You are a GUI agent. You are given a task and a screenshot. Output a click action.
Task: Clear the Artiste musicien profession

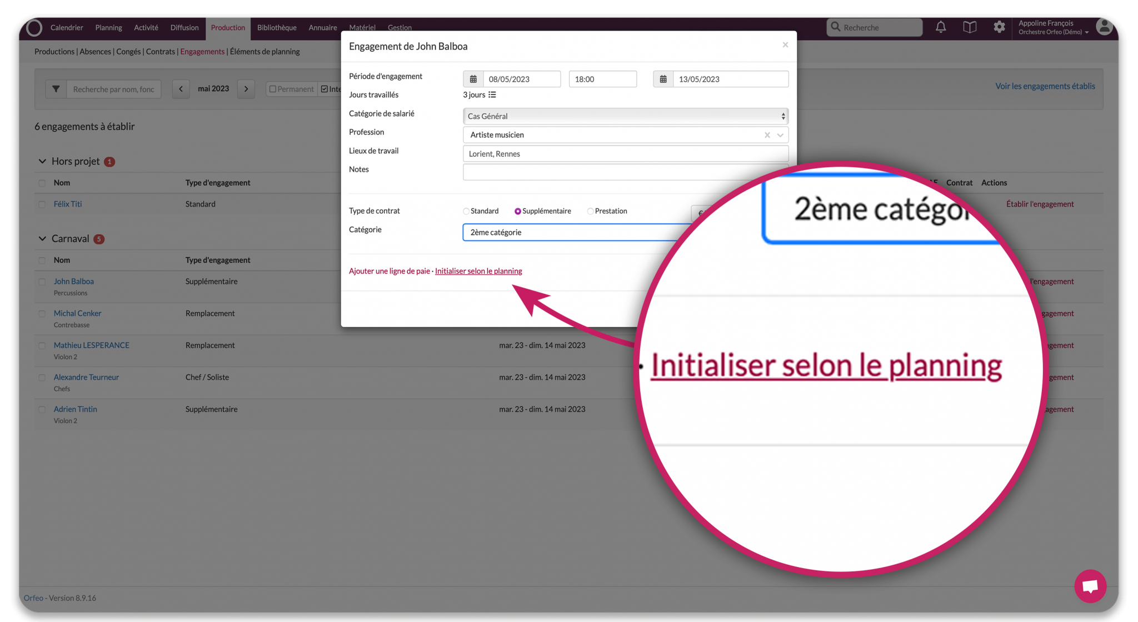pos(767,135)
